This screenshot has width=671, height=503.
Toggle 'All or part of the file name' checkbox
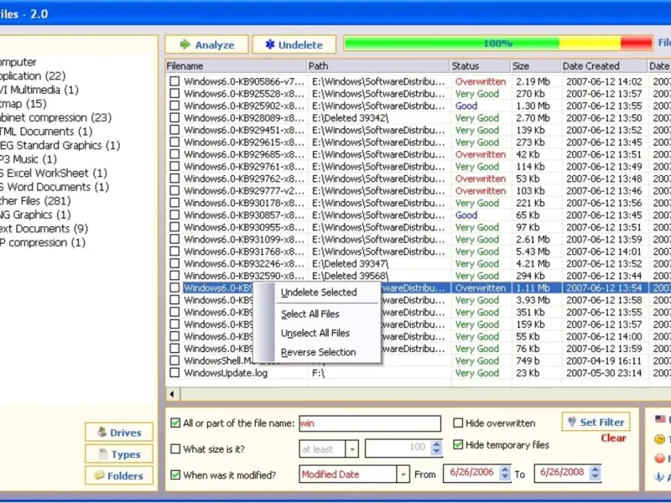click(x=175, y=423)
